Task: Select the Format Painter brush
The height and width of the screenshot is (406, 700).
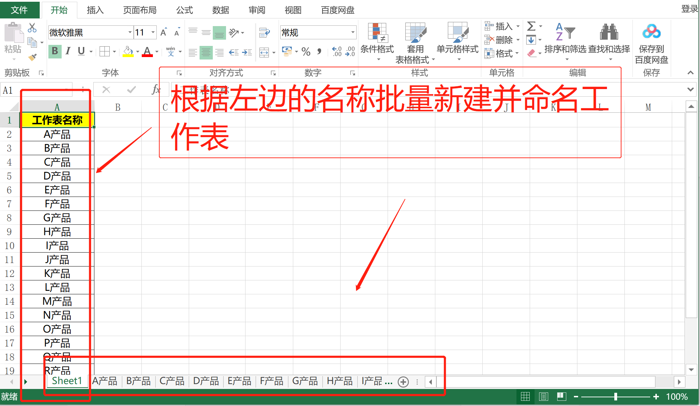Action: (x=32, y=57)
